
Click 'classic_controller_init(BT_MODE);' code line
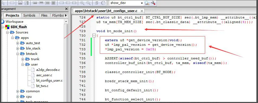(140, 72)
